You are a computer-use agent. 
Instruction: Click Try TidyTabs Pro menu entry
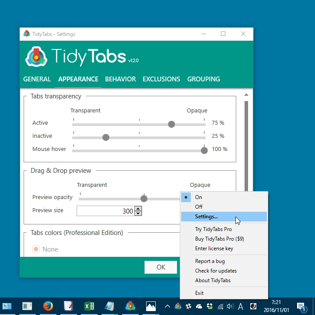[x=224, y=229]
